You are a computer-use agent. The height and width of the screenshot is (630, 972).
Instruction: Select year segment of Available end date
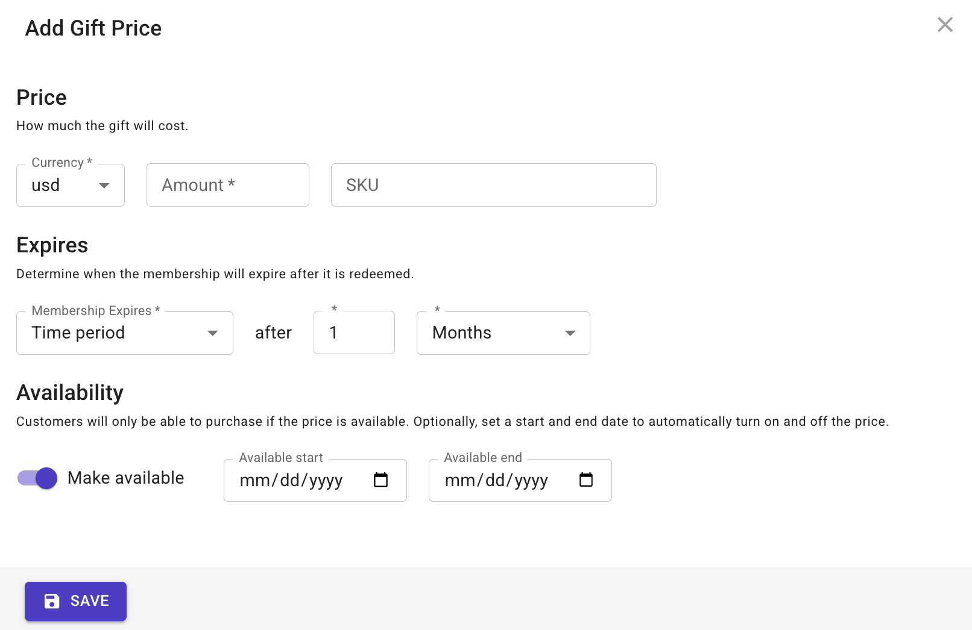531,481
